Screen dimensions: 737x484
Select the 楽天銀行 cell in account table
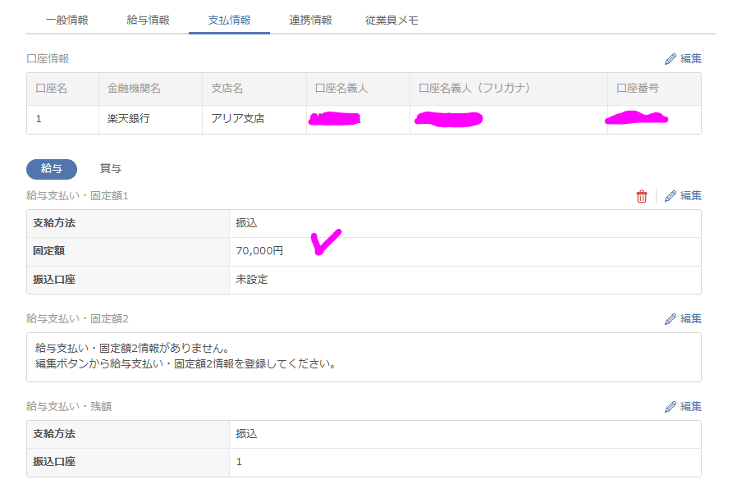point(129,119)
